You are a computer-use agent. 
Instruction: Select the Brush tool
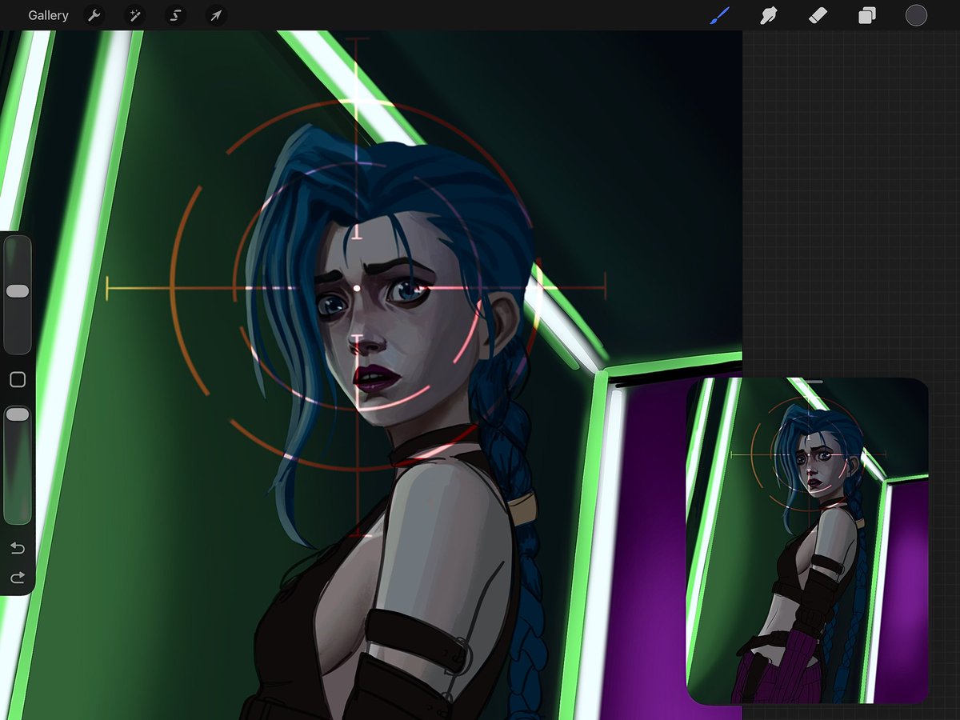[720, 15]
